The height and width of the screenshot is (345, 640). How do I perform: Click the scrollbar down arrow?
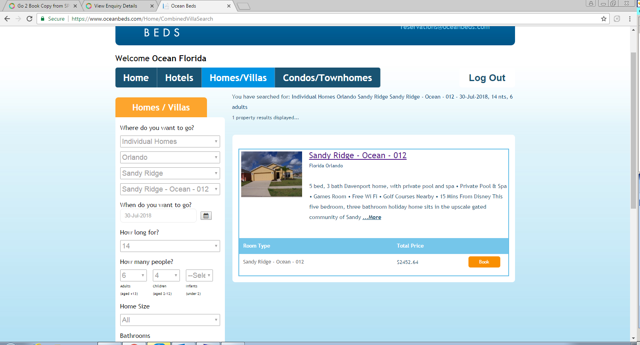(x=633, y=339)
